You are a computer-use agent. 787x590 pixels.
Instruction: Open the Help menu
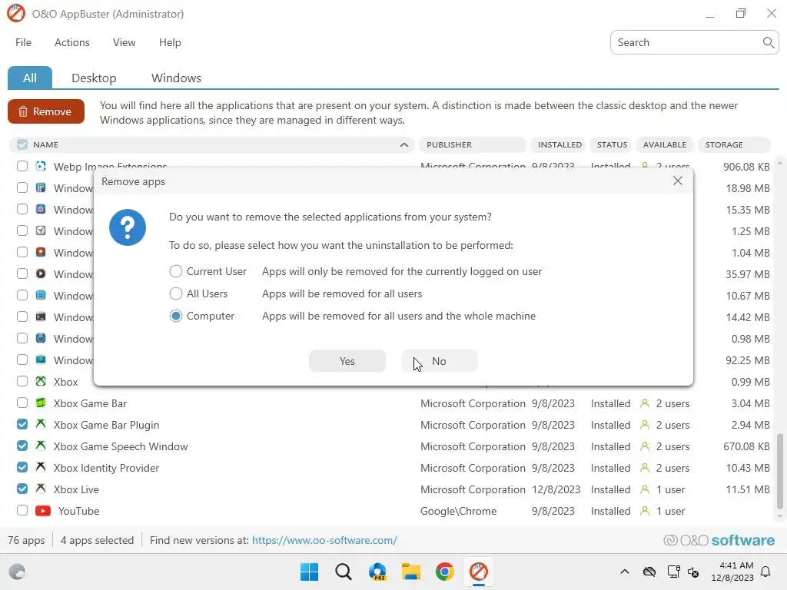(170, 43)
